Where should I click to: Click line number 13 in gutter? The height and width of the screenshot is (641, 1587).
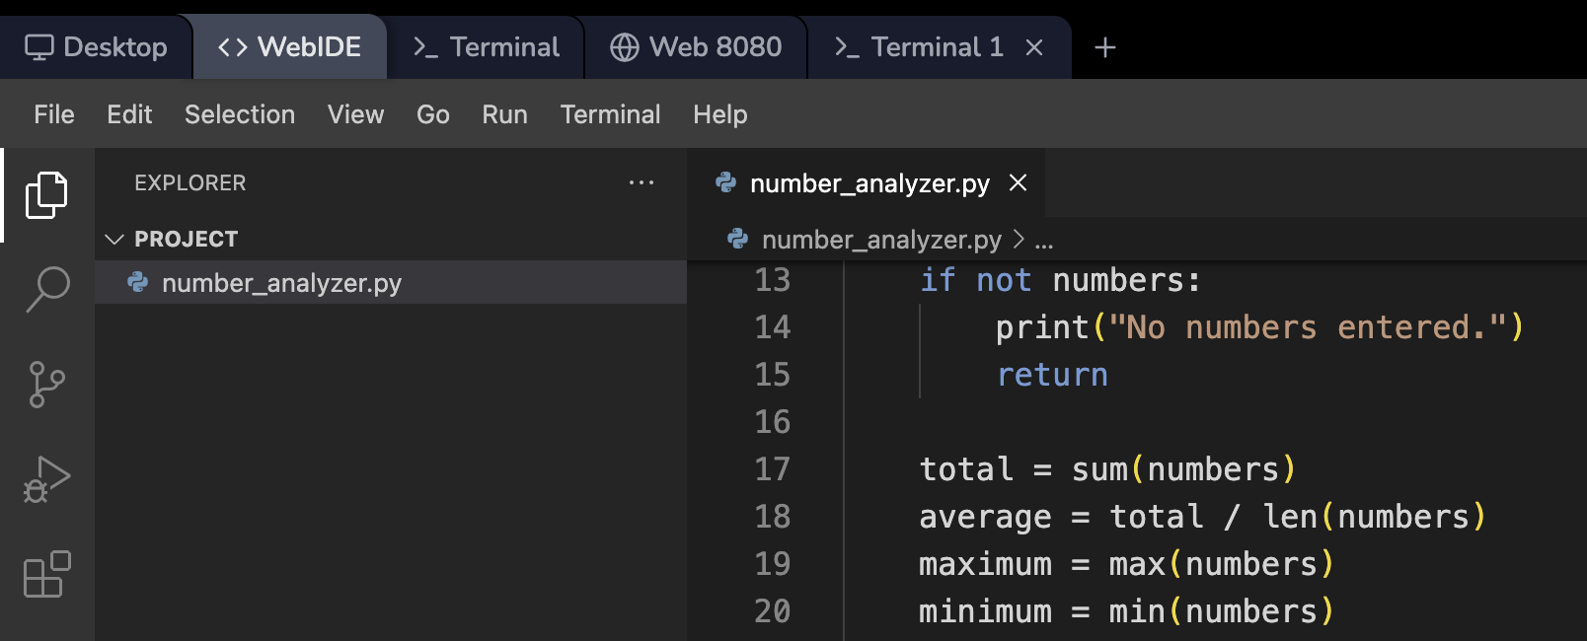tap(773, 280)
